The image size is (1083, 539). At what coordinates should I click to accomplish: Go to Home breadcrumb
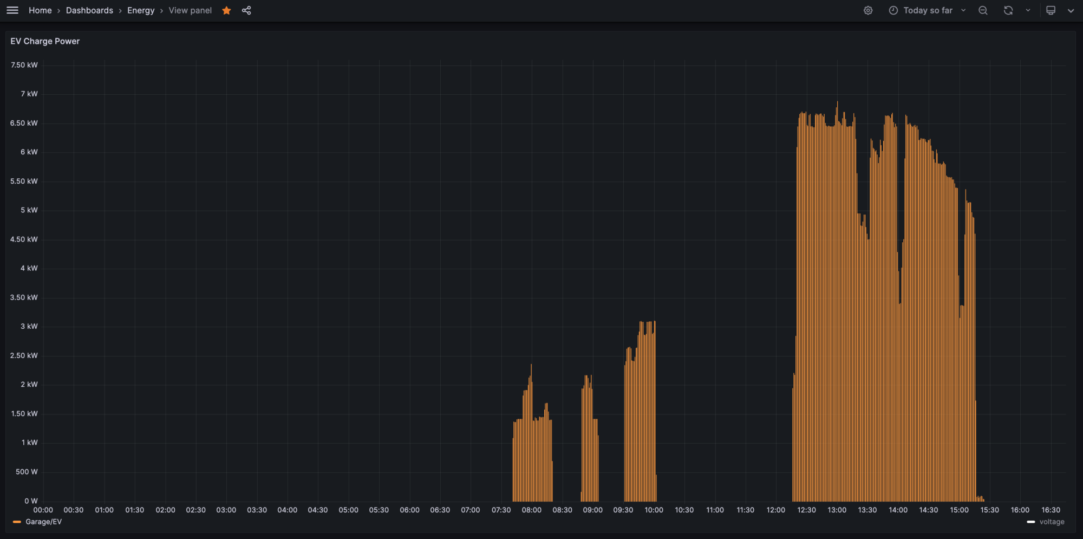click(40, 10)
